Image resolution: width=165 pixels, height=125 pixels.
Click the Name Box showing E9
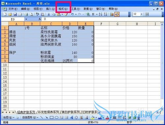(13, 19)
